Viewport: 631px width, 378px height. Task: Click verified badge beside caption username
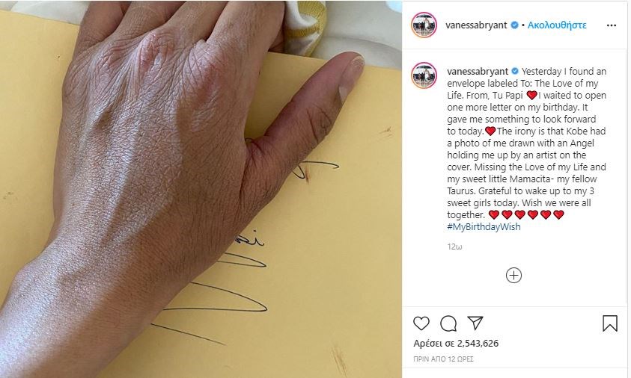515,71
